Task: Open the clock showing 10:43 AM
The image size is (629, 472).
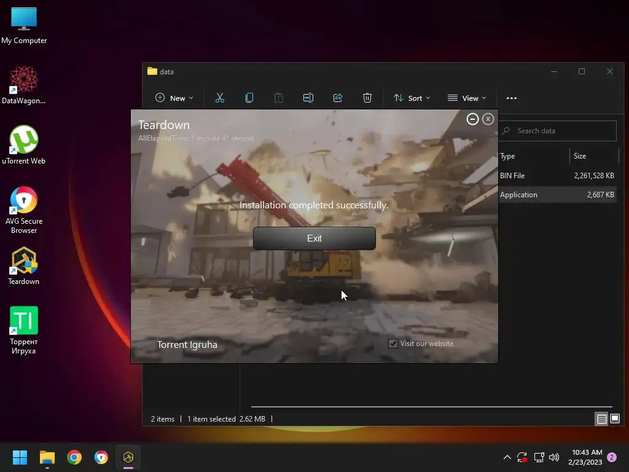Action: pyautogui.click(x=585, y=457)
